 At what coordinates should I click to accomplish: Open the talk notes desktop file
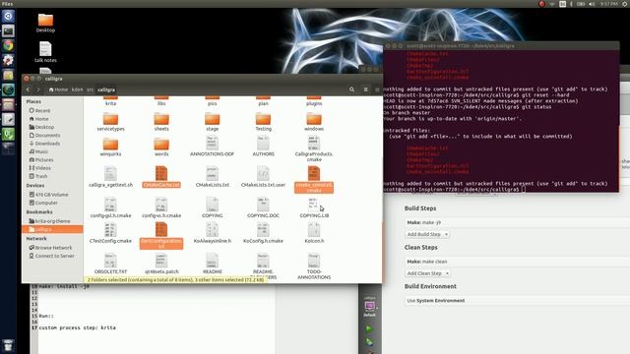[45, 52]
